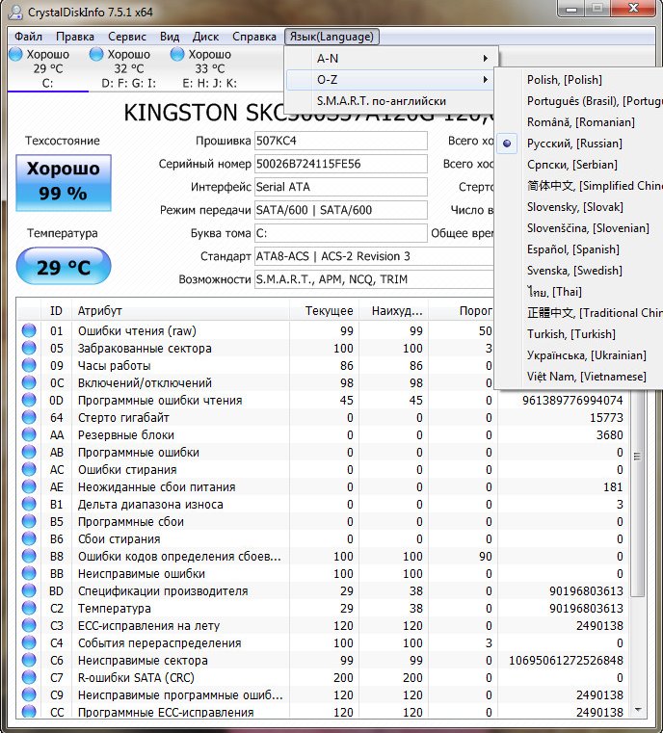Click status circle for attribute 01 Ошибки чтения

coord(29,330)
